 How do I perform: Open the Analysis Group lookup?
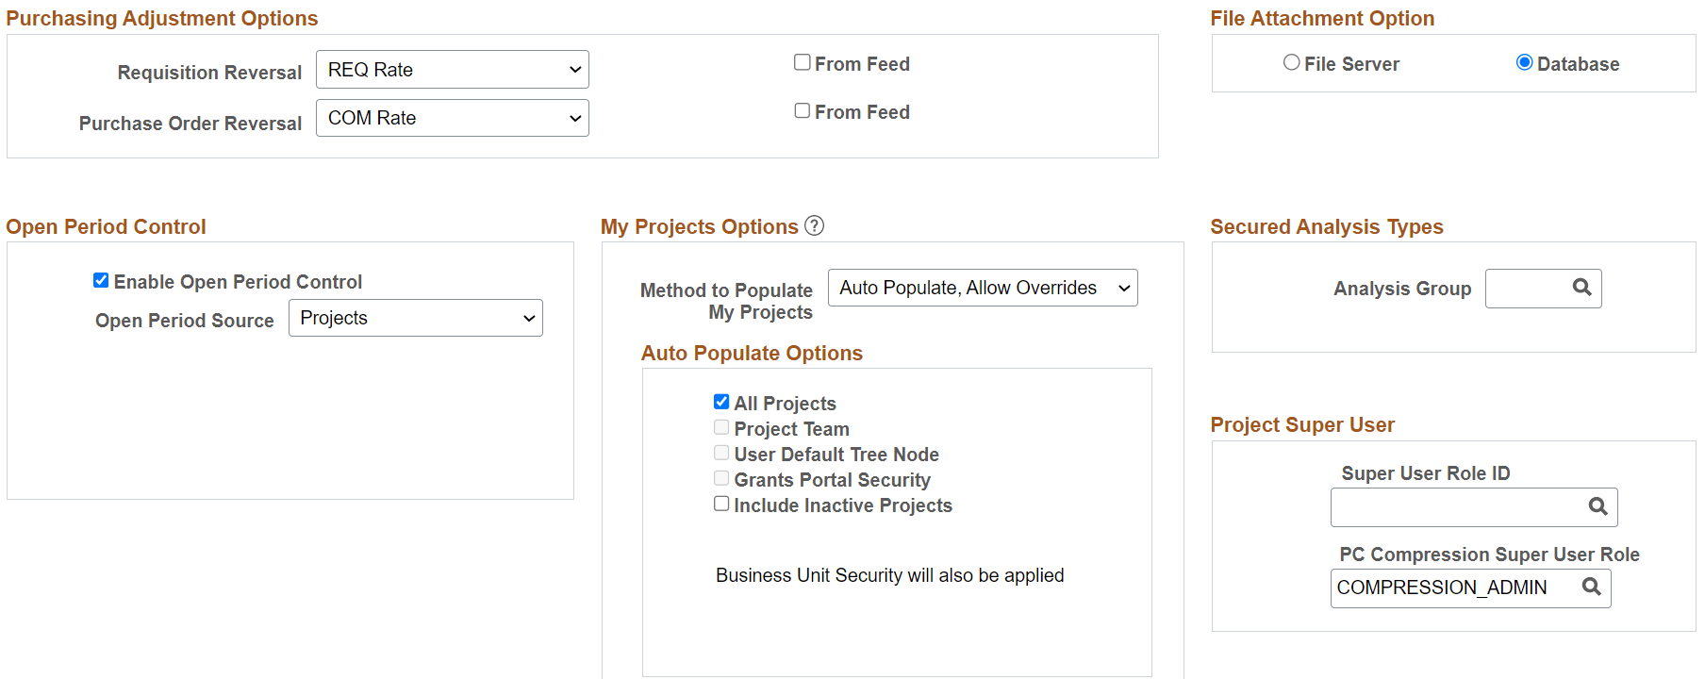click(1581, 288)
